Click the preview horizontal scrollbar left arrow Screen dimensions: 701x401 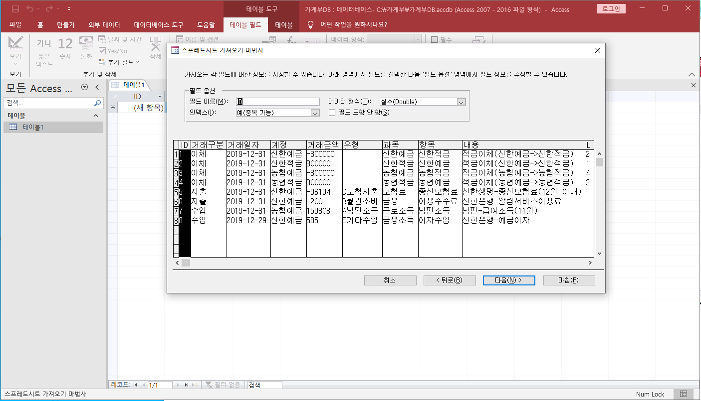pyautogui.click(x=177, y=263)
